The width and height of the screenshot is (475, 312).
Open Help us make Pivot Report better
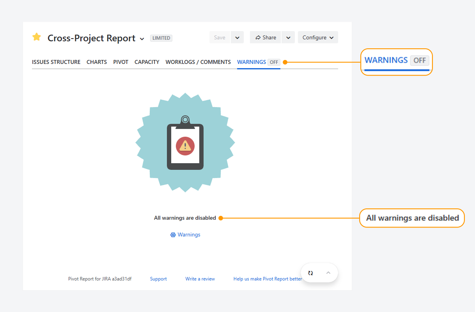(268, 279)
